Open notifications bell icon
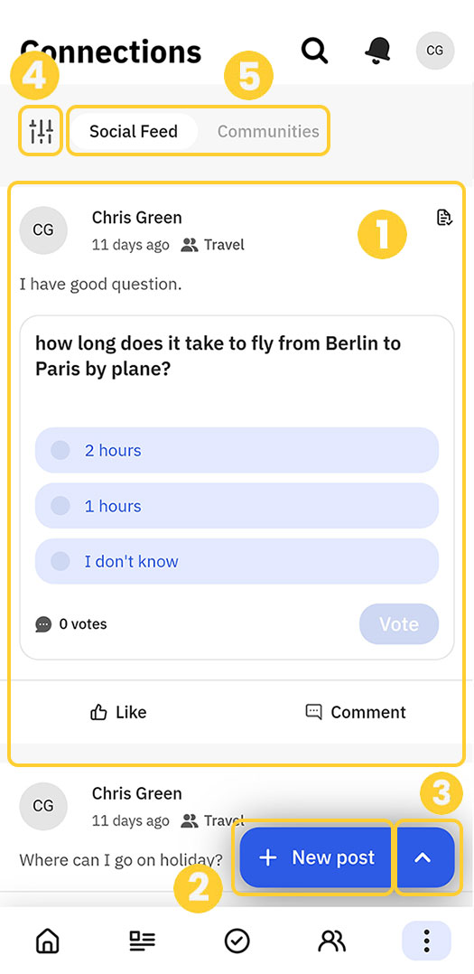Image resolution: width=474 pixels, height=974 pixels. coord(377,51)
